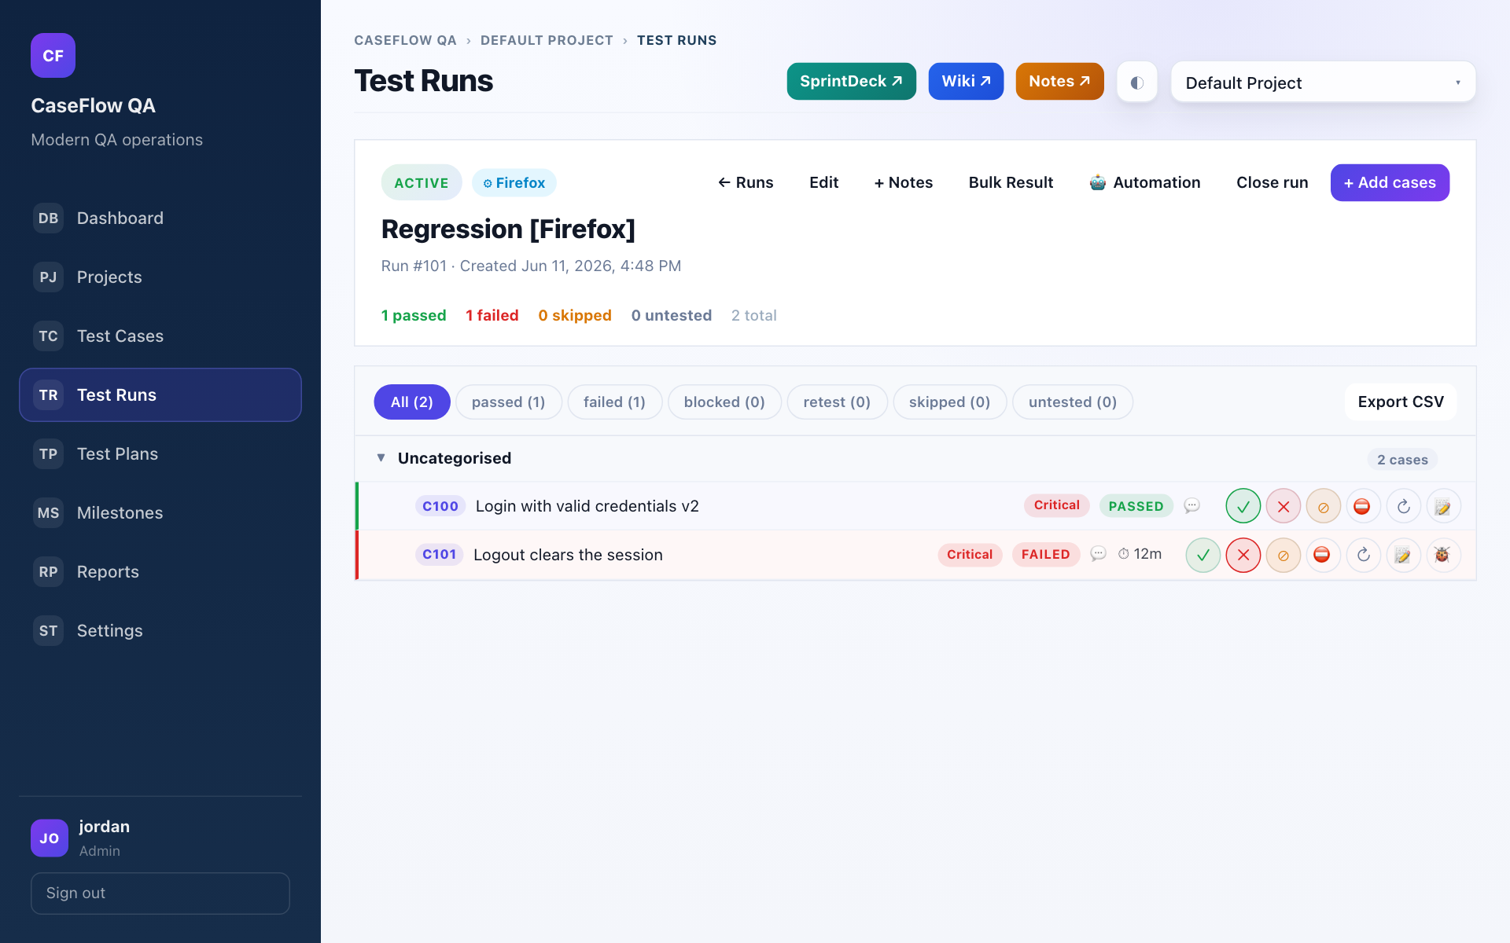Set C101 Logout case to retest

click(1363, 555)
